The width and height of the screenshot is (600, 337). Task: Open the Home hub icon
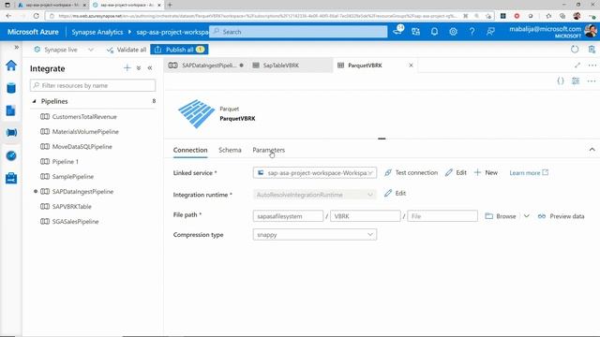point(11,66)
